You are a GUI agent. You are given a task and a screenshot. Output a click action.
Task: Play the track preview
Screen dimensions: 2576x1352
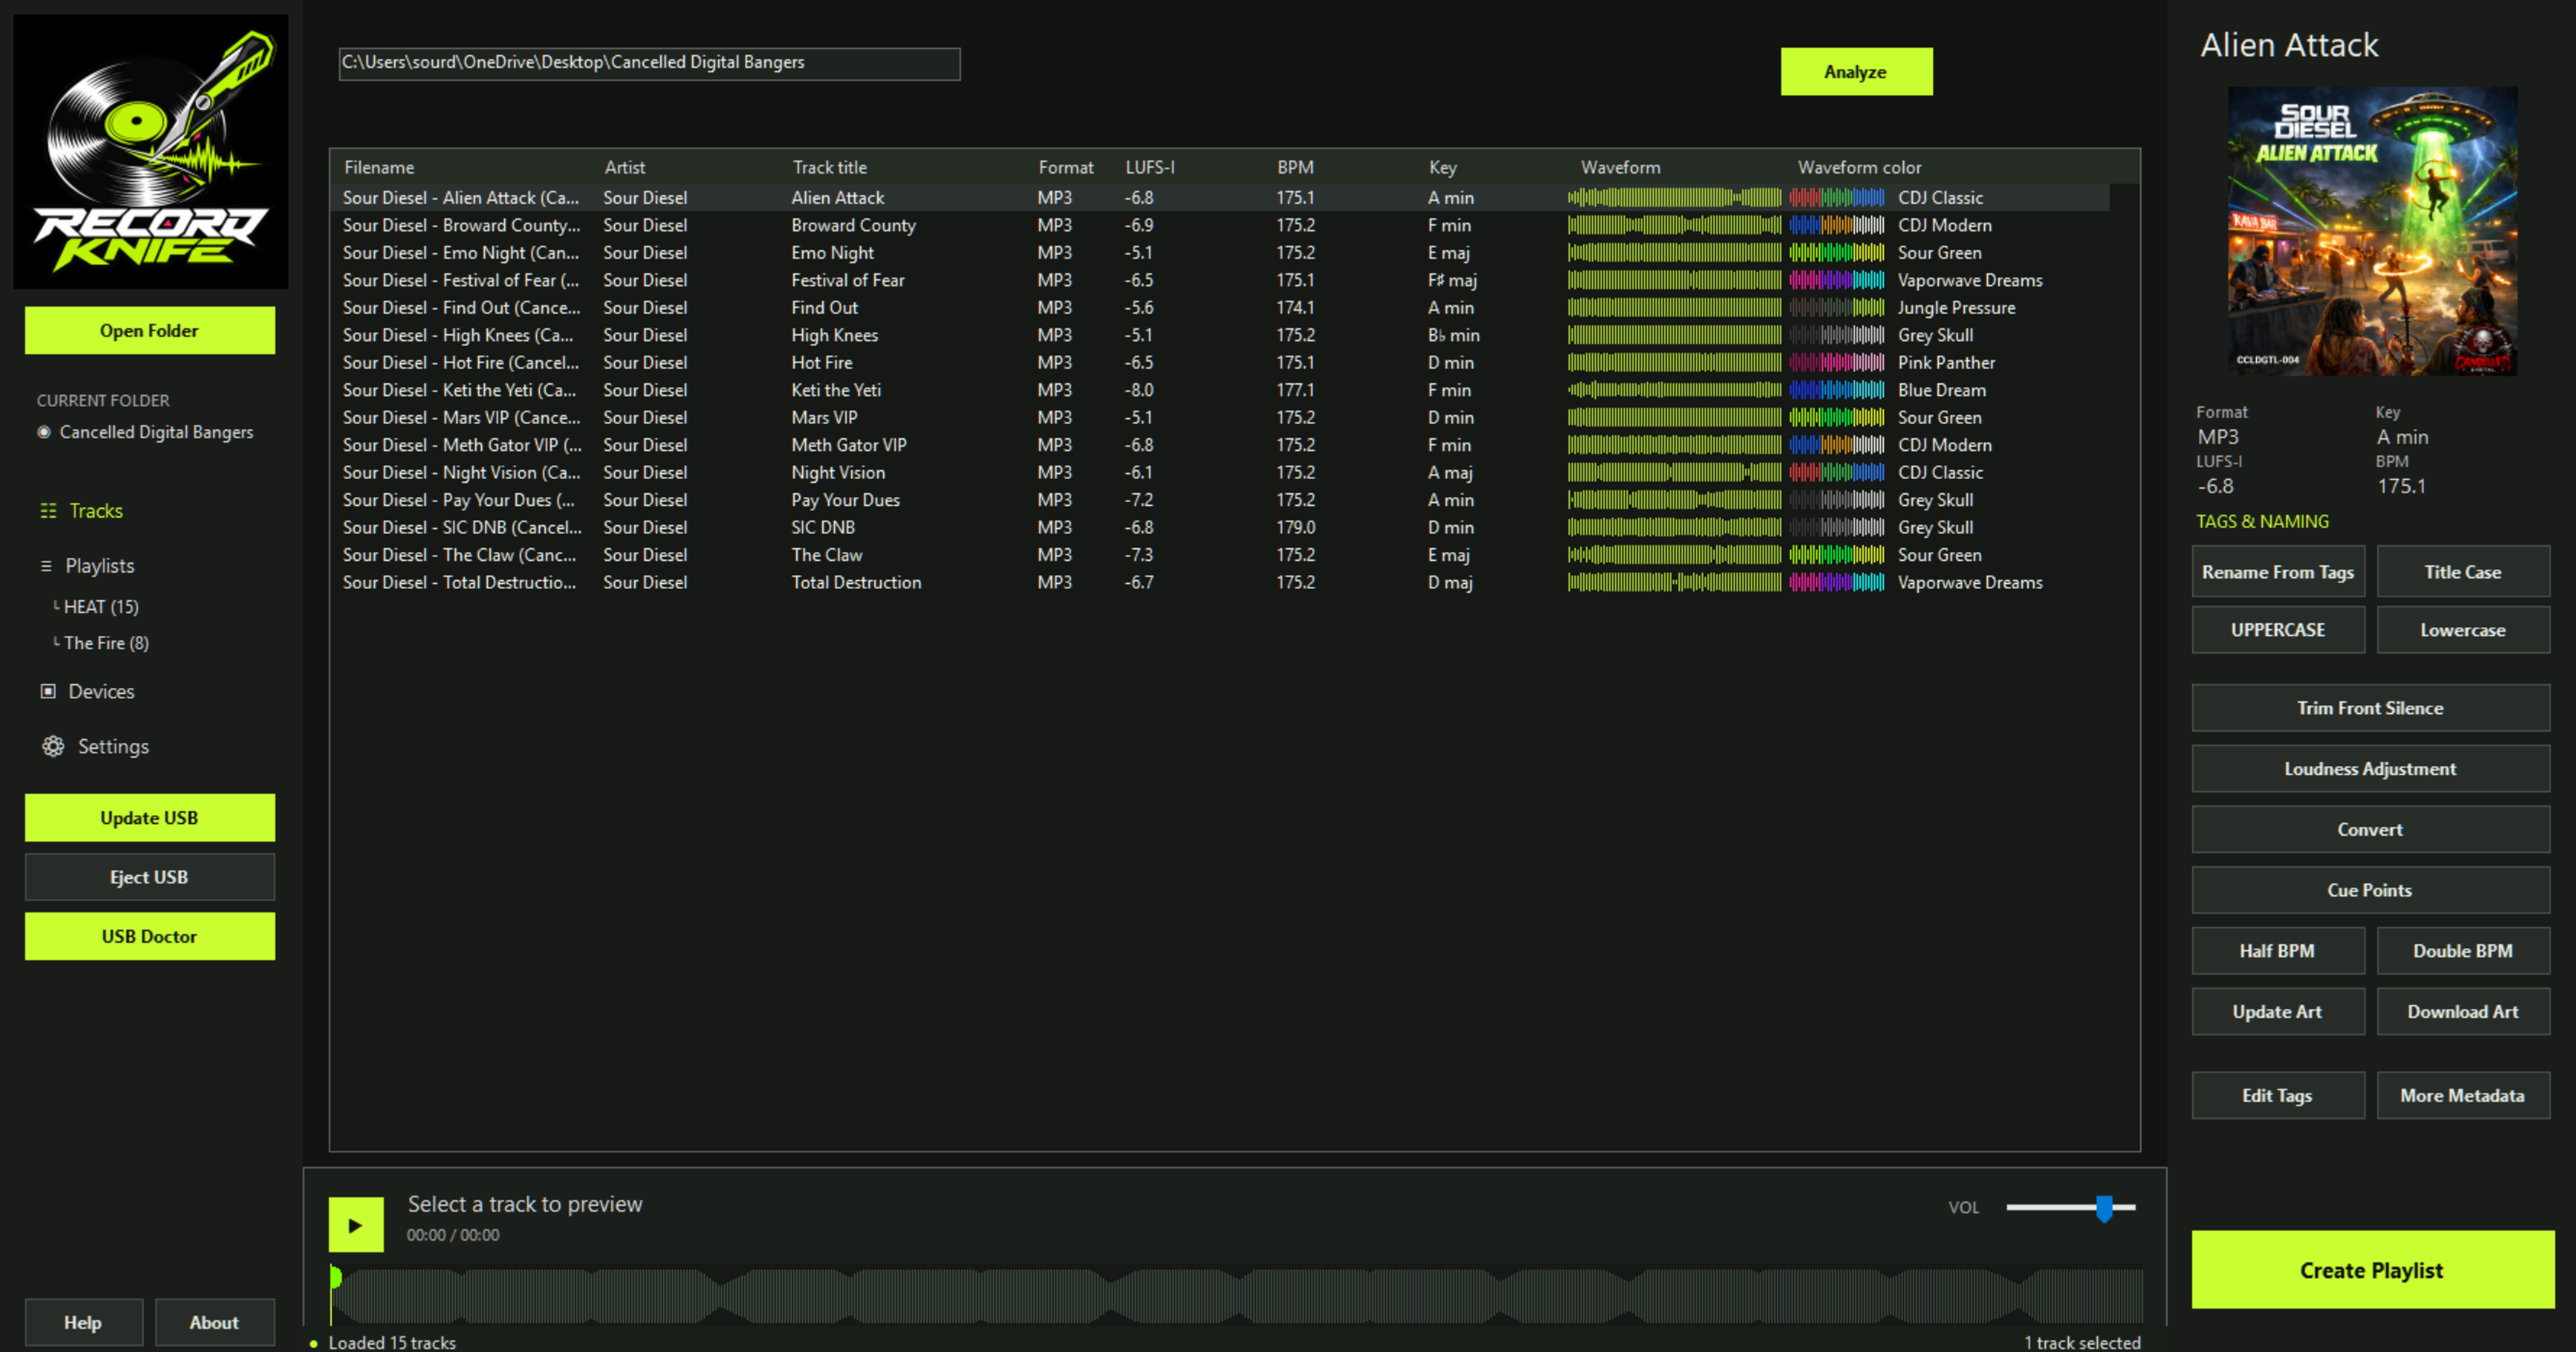[356, 1225]
